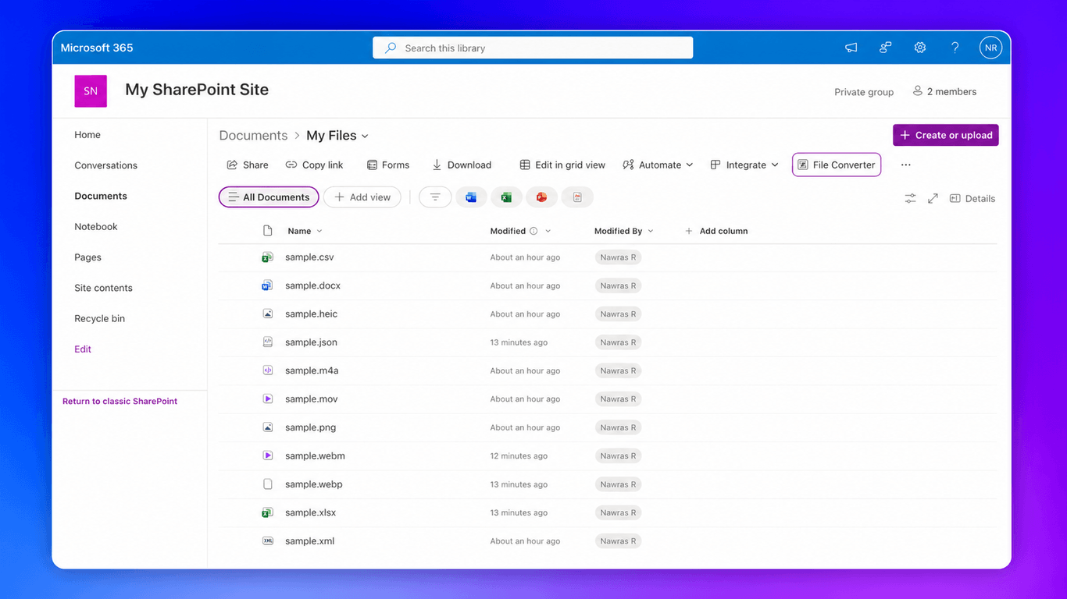Click the Documents breadcrumb link
The image size is (1067, 599).
click(x=253, y=136)
